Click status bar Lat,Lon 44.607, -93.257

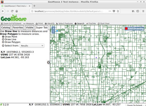click(x=106, y=105)
